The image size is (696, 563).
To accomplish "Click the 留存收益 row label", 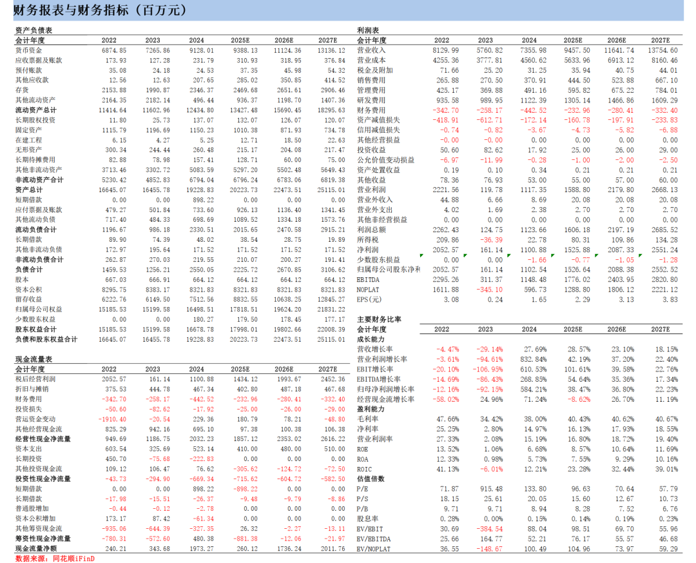I will pyautogui.click(x=28, y=299).
